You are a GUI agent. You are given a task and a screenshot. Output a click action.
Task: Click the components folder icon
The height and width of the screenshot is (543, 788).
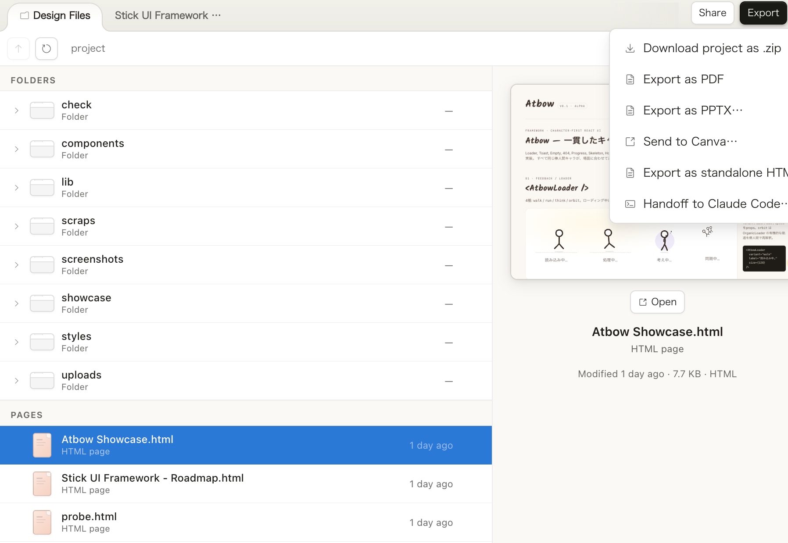[42, 149]
